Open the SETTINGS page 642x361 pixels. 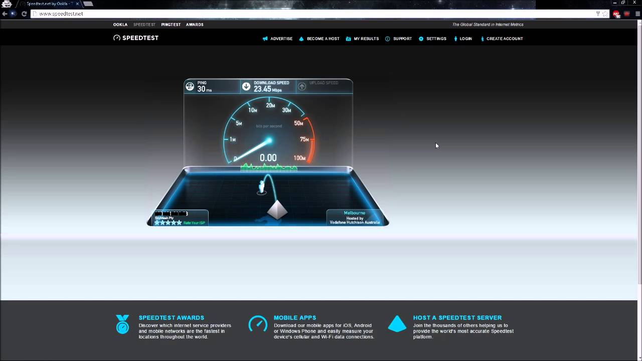[436, 39]
